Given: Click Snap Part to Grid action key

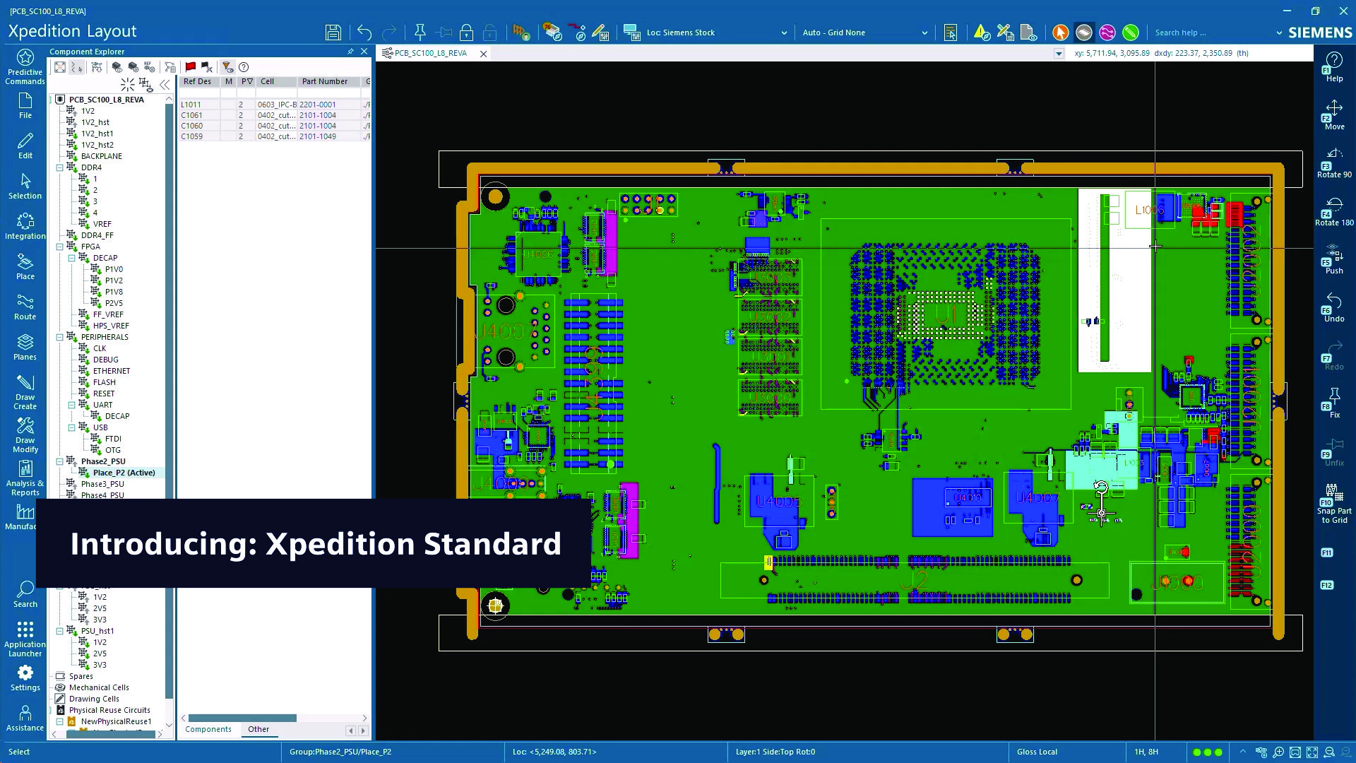Looking at the screenshot, I should 1334,504.
